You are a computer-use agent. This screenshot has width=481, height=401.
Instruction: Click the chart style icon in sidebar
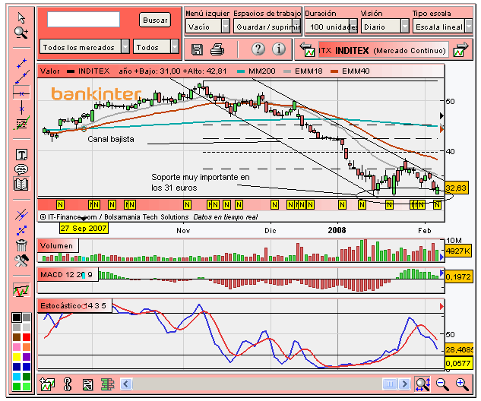click(x=21, y=289)
